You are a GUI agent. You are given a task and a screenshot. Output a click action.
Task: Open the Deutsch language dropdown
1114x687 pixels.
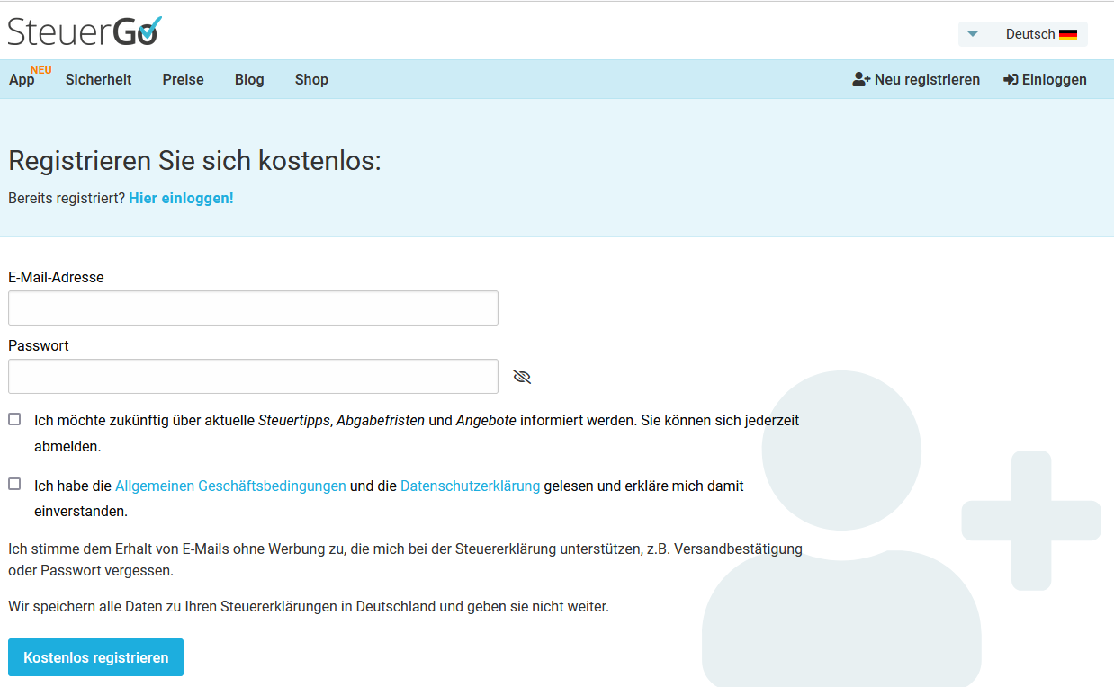(x=1029, y=34)
